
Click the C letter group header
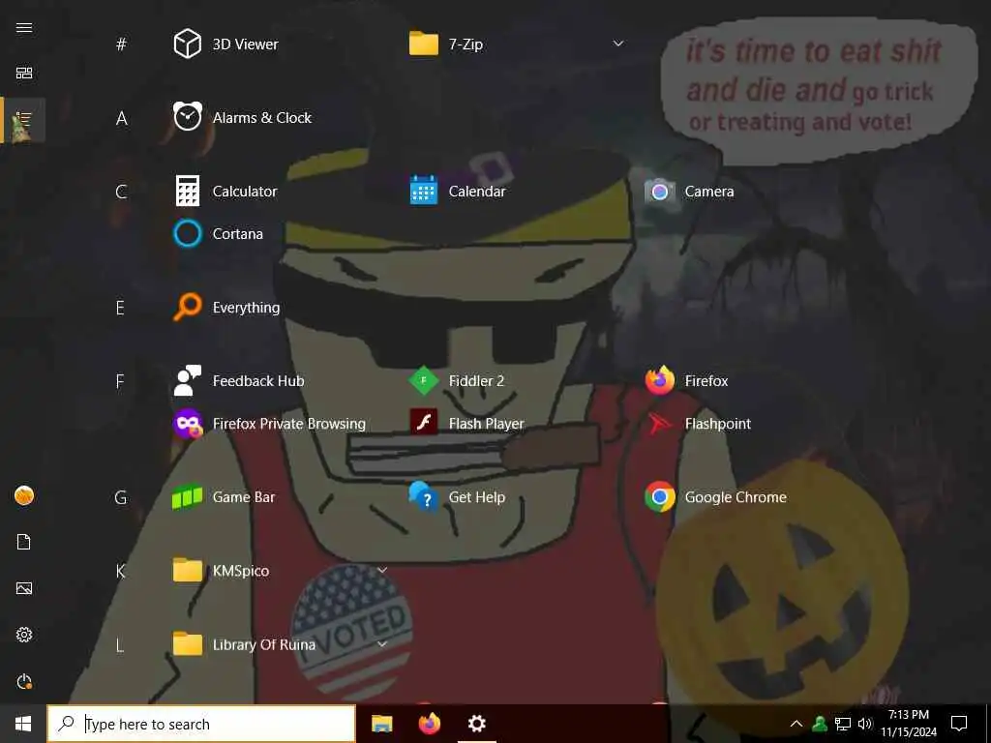(121, 192)
